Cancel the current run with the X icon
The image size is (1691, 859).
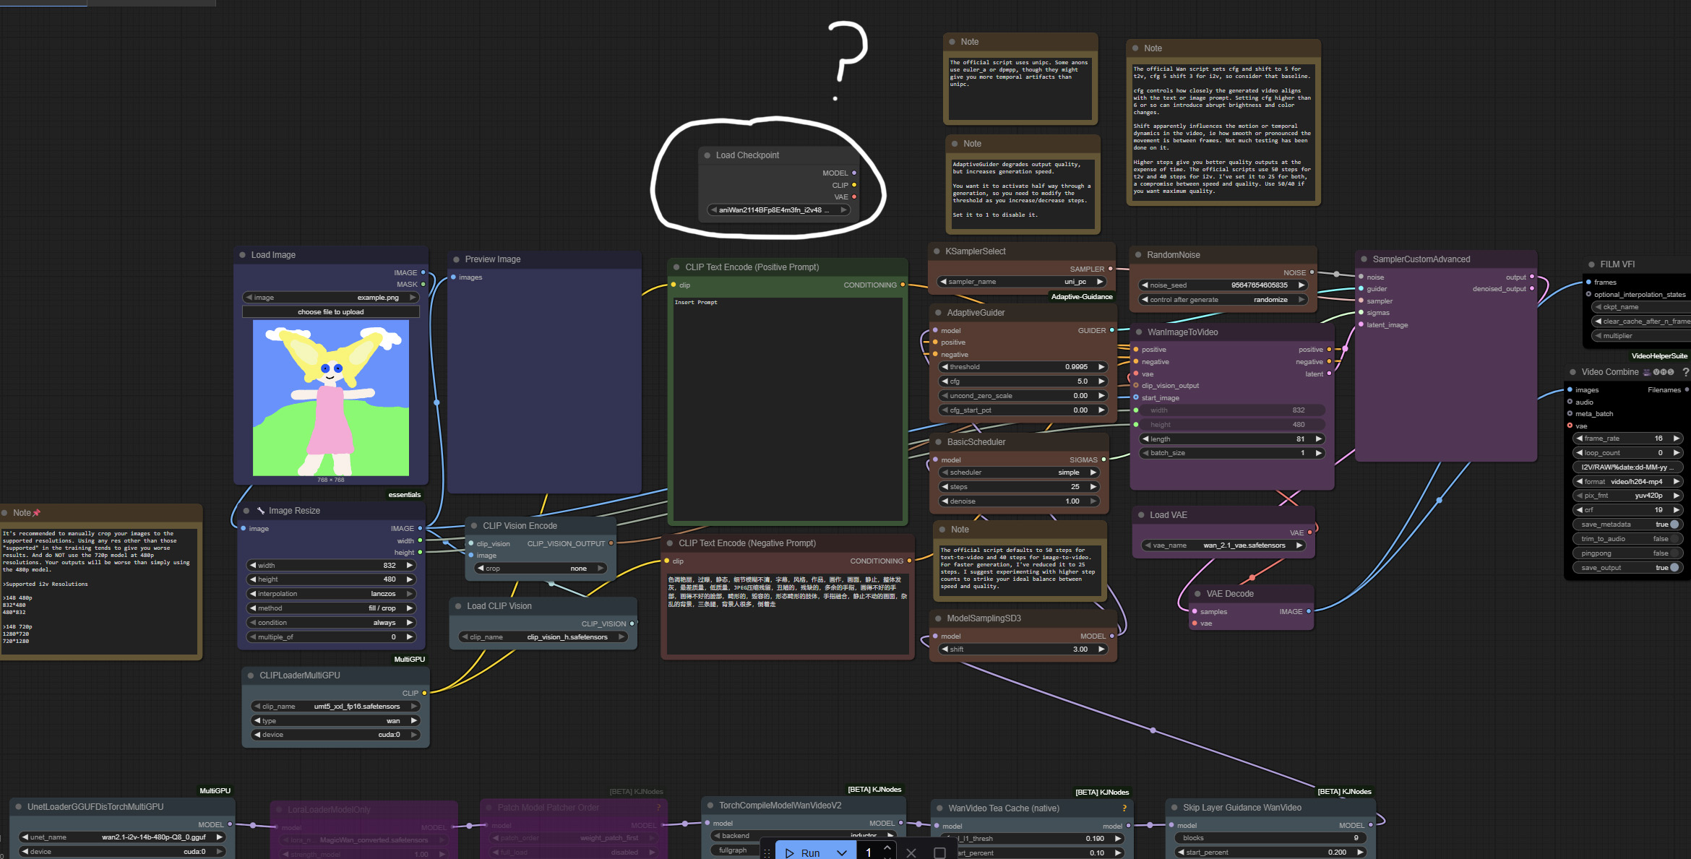tap(911, 853)
